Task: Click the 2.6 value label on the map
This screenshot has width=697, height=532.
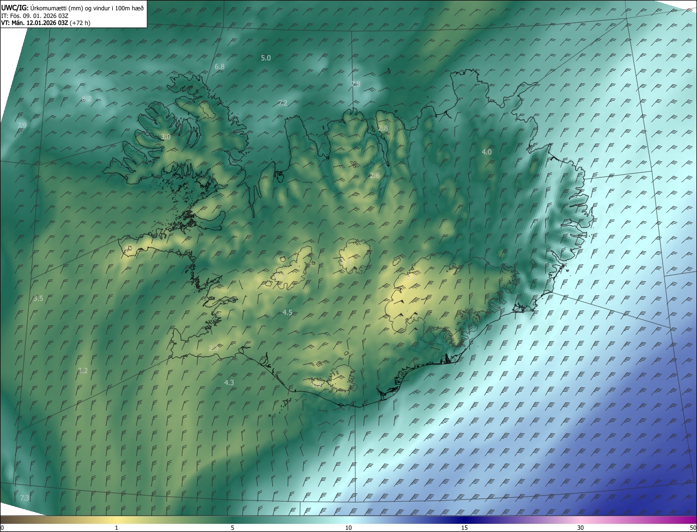Action: (375, 175)
